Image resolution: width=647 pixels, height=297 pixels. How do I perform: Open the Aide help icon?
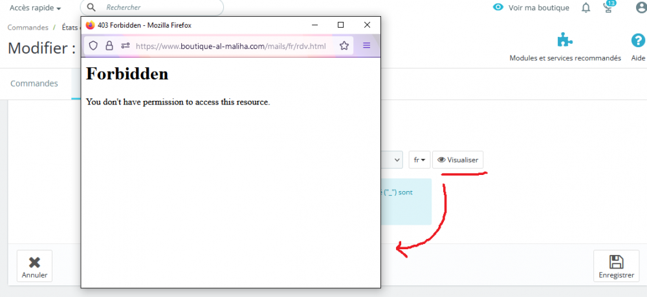(x=638, y=41)
